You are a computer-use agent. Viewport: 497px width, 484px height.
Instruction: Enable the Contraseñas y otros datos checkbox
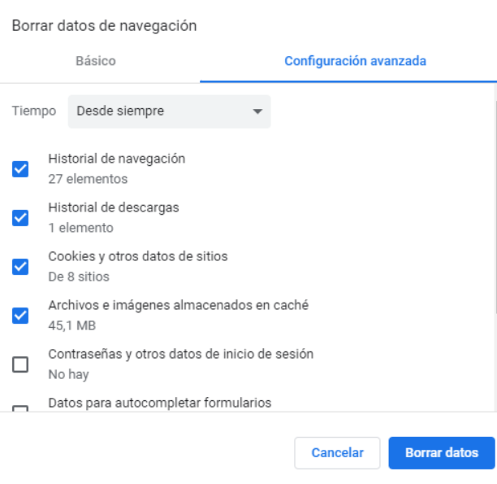[20, 364]
